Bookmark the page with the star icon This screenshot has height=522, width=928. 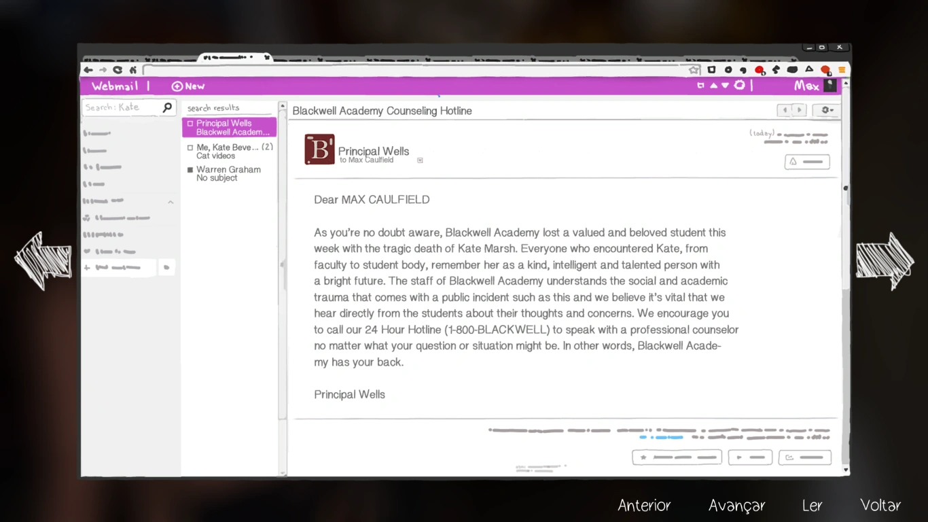(x=694, y=70)
